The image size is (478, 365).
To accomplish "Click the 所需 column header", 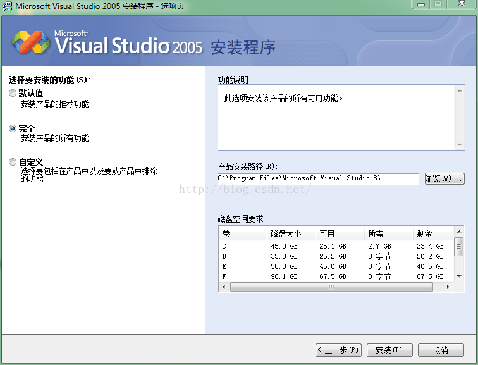I will pyautogui.click(x=389, y=233).
